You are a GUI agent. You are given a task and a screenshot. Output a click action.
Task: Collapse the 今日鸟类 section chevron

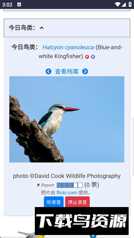pos(42,28)
